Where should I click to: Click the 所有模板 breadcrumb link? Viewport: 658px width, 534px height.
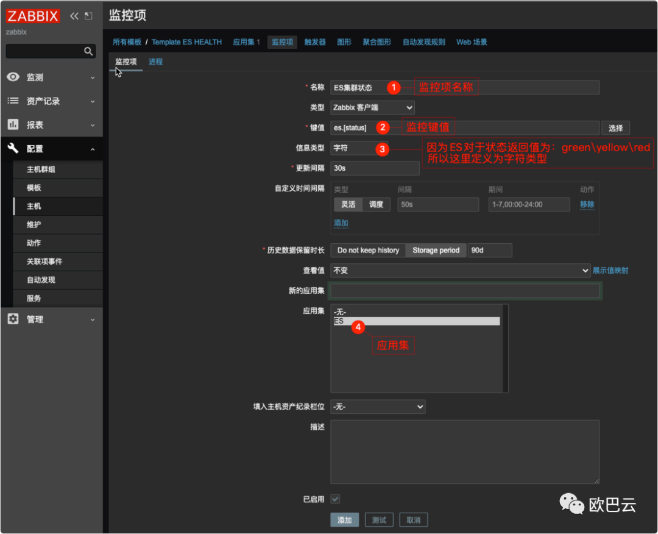[127, 42]
